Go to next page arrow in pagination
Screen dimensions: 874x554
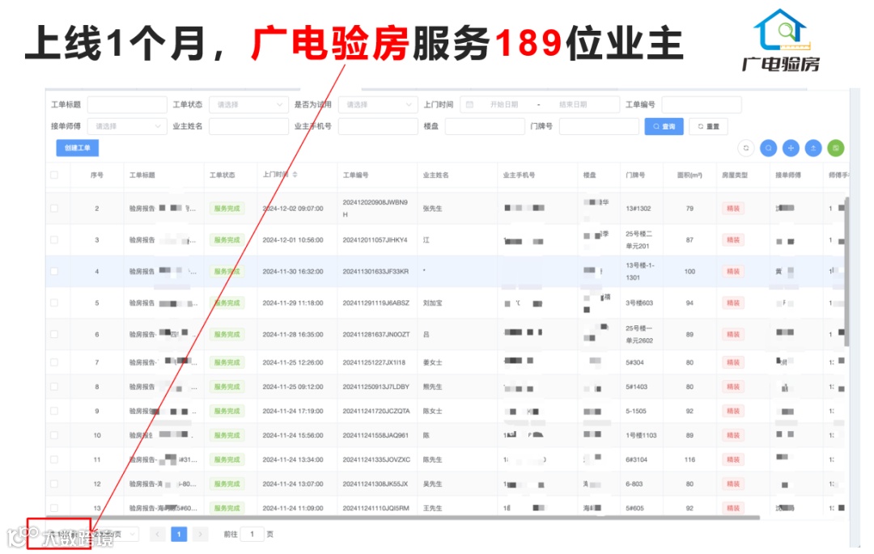click(x=200, y=535)
